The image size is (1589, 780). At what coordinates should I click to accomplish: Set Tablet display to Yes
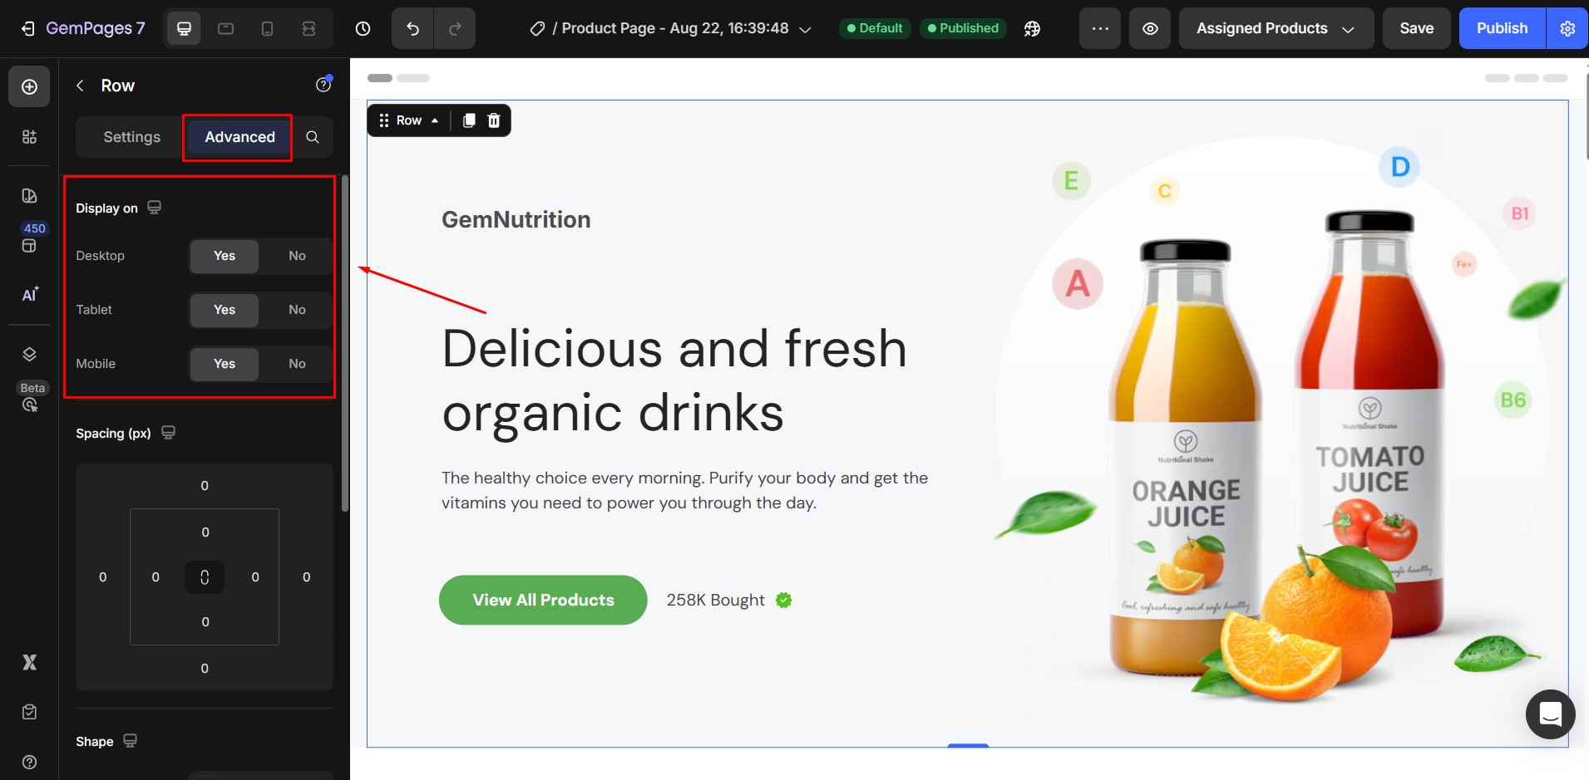click(225, 310)
